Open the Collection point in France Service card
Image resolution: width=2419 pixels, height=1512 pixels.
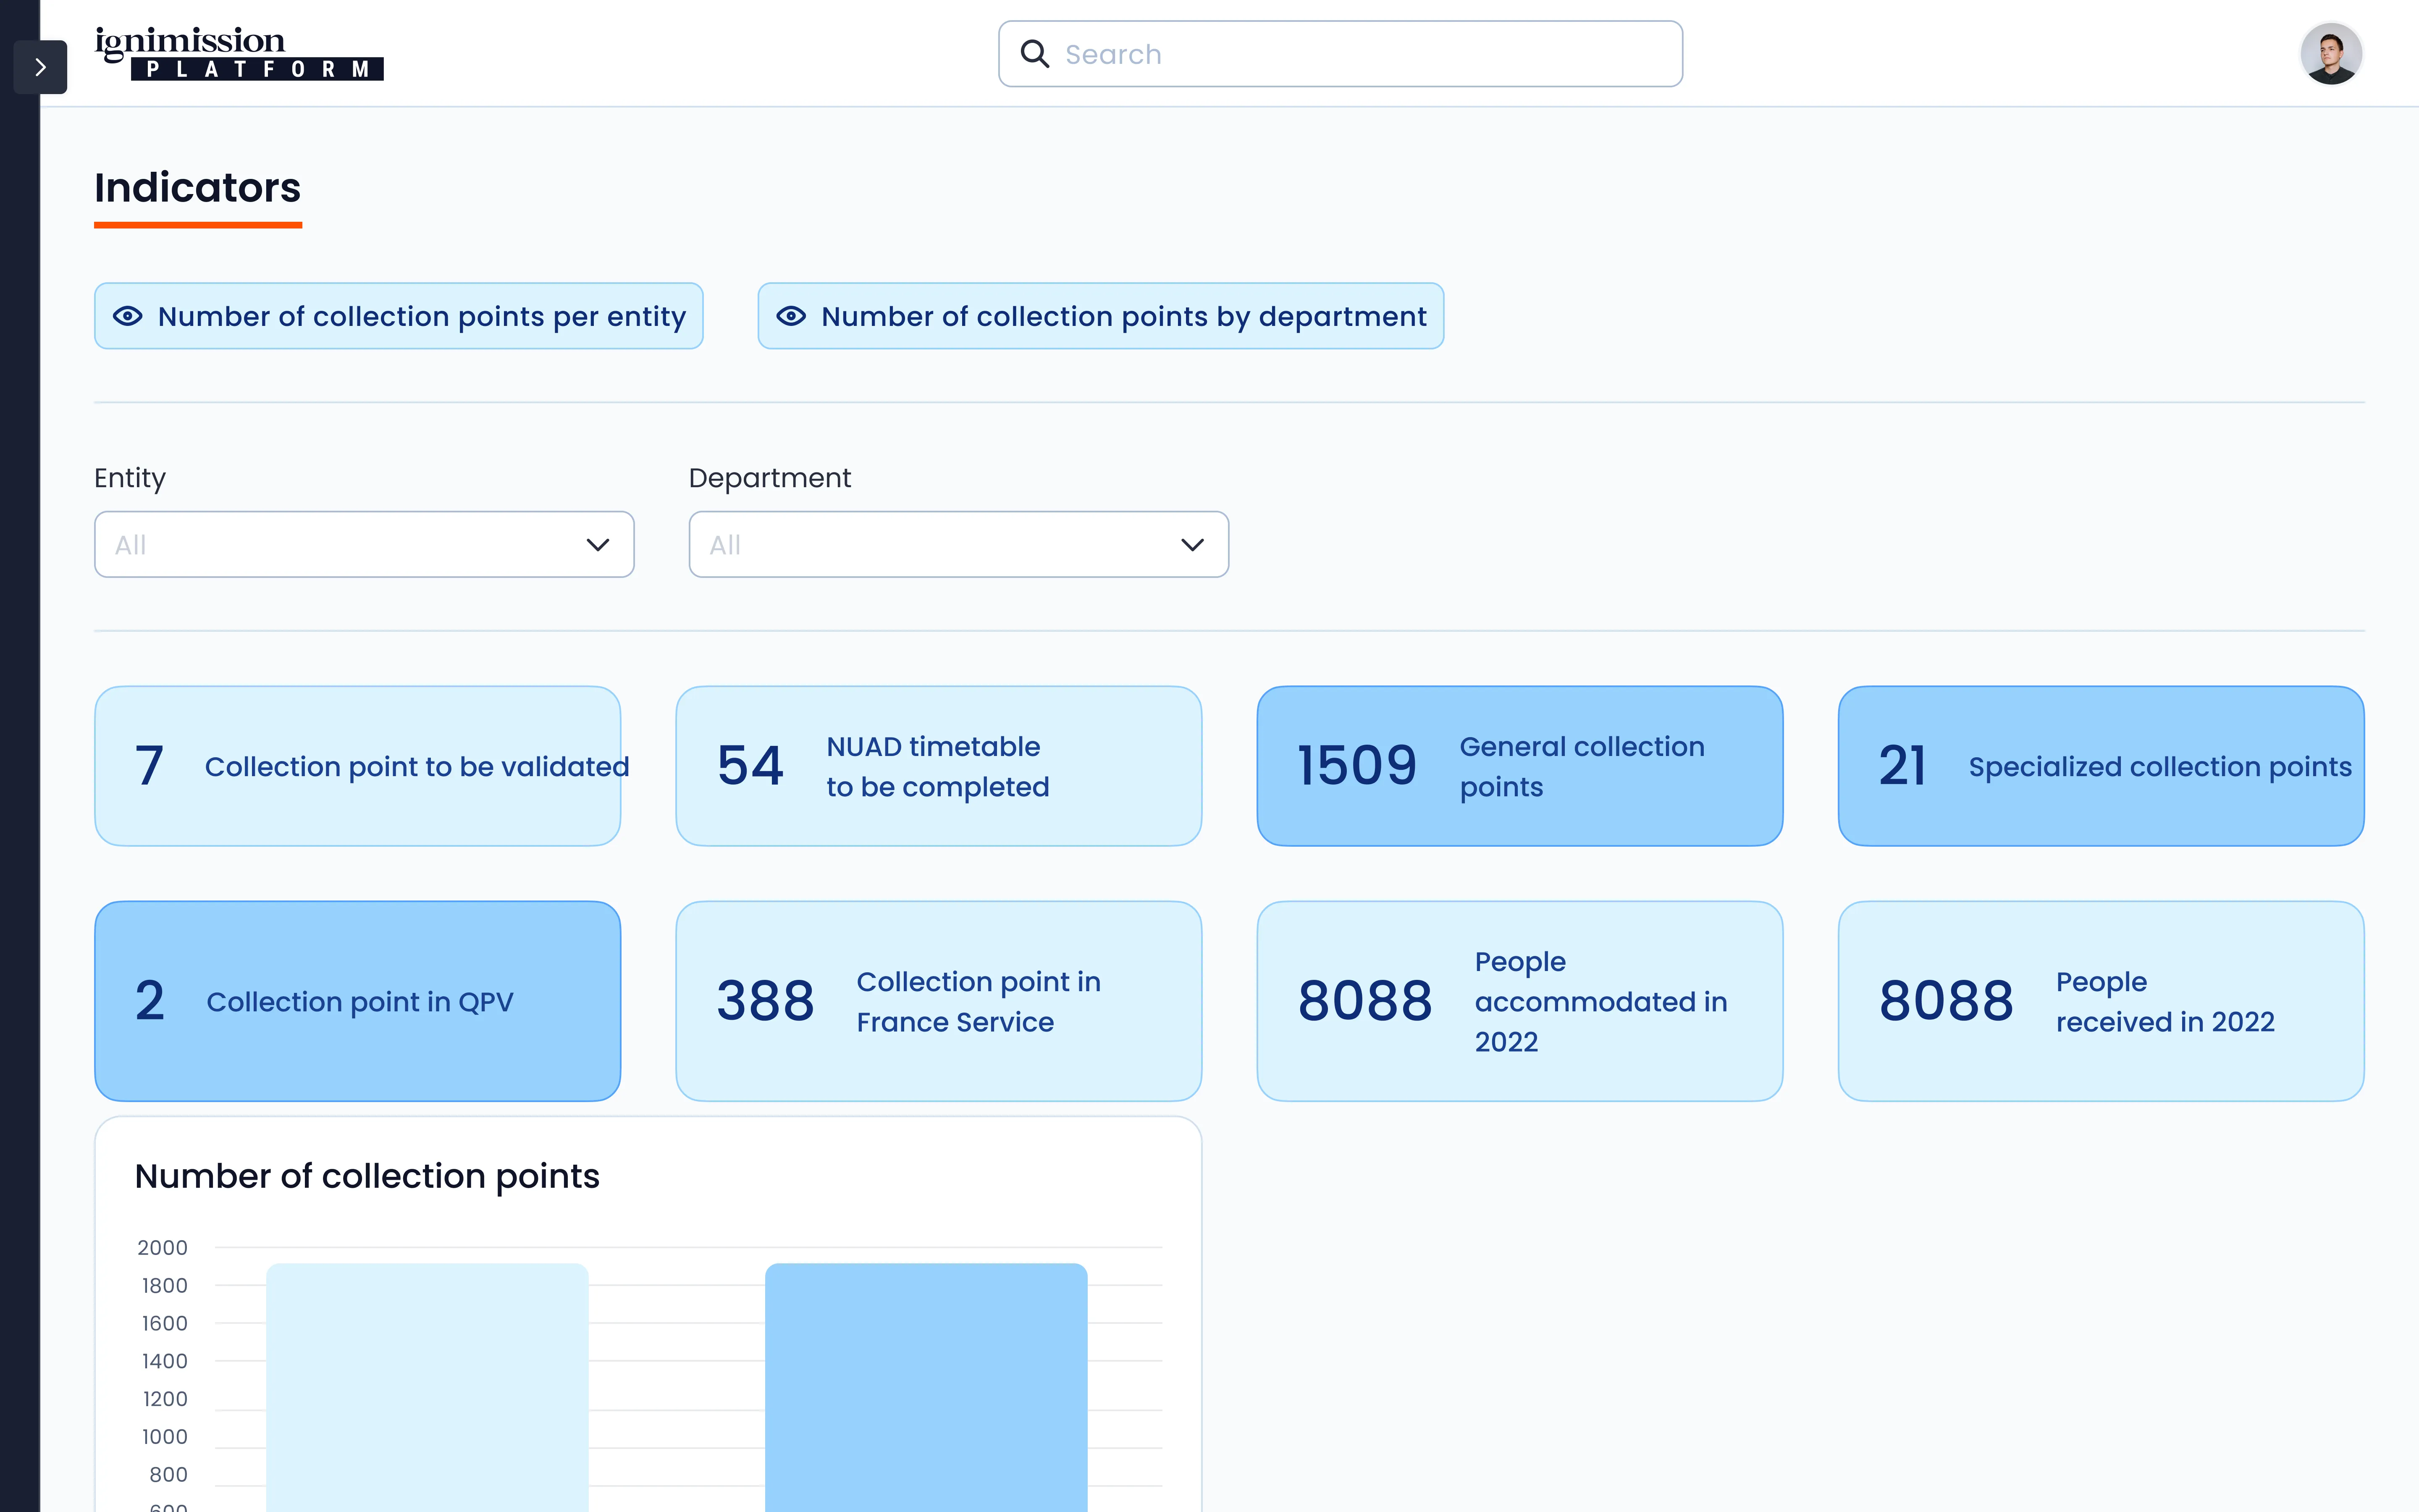(x=939, y=1001)
